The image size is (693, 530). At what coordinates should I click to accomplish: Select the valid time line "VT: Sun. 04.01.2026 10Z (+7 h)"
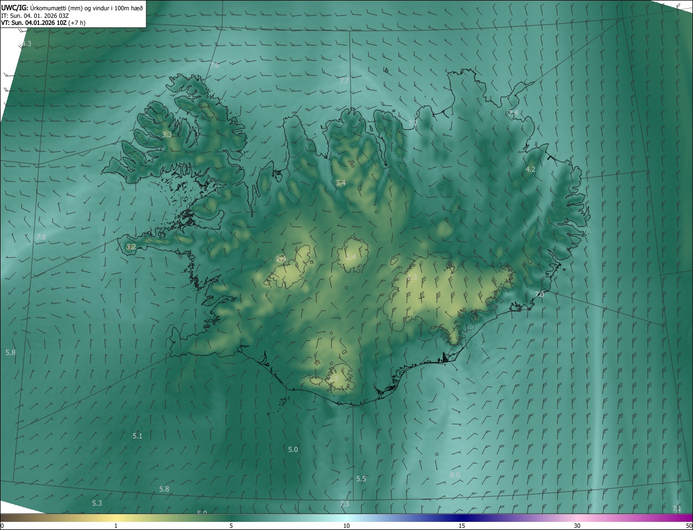tap(43, 23)
